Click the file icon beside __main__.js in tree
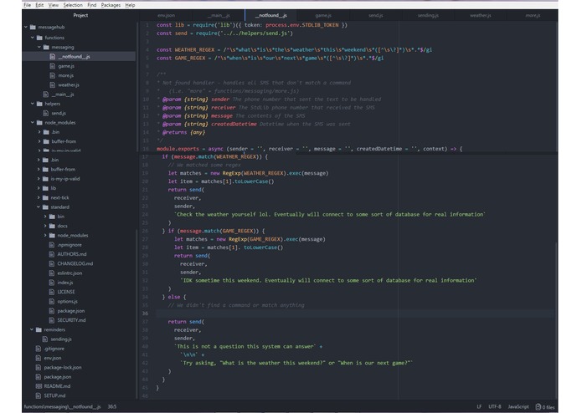The image size is (582, 413). pos(46,94)
